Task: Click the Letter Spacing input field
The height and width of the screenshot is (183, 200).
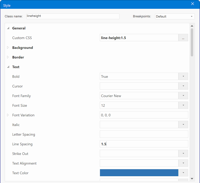Action: (144, 134)
